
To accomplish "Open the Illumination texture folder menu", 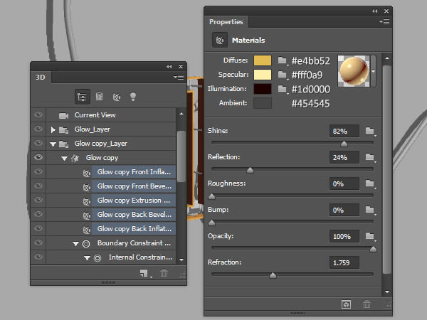I will [283, 89].
